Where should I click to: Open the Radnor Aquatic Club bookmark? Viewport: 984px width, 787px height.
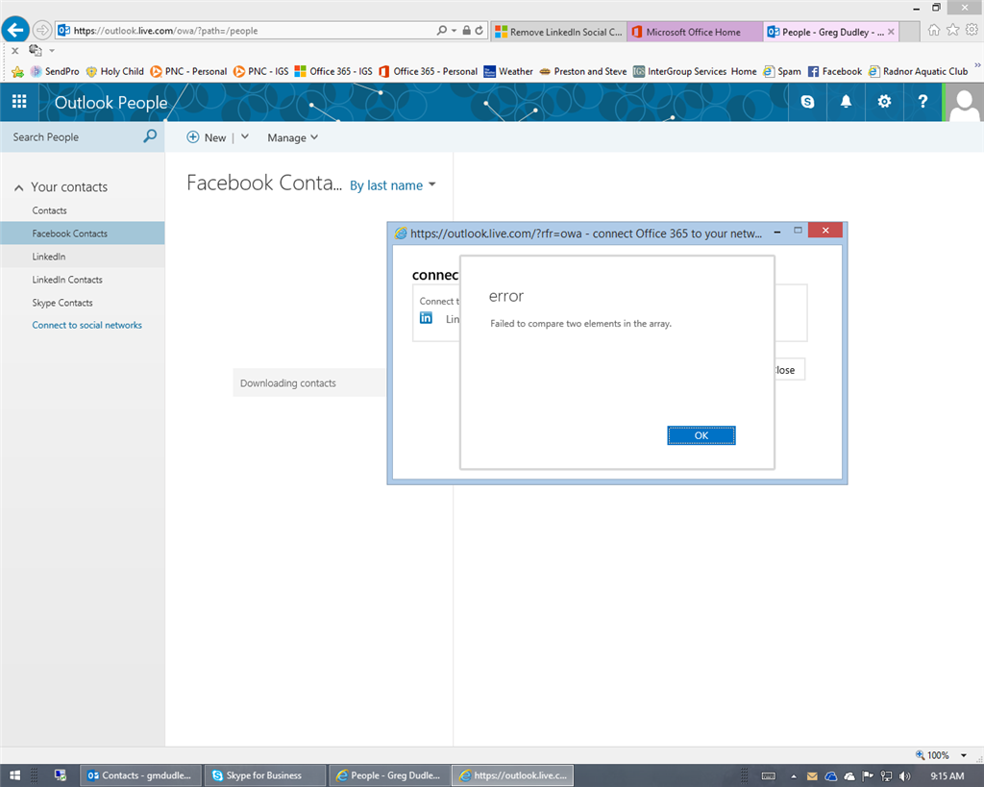[x=918, y=71]
